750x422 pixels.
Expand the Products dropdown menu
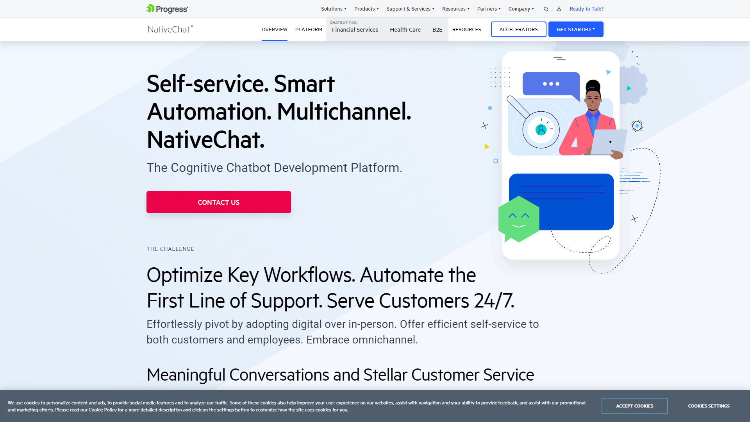pyautogui.click(x=366, y=8)
